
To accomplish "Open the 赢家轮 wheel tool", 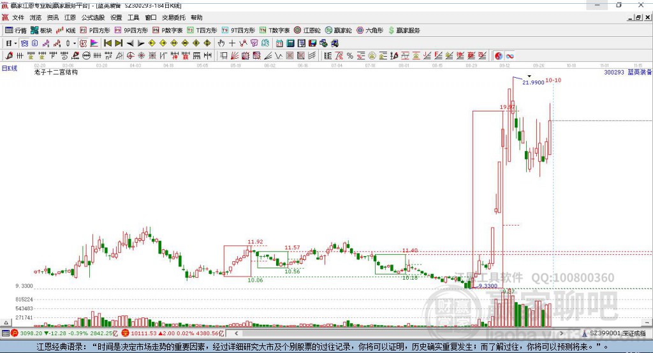I will coord(339,31).
